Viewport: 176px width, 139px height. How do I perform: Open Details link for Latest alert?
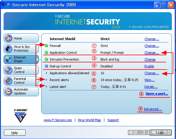click(x=151, y=87)
